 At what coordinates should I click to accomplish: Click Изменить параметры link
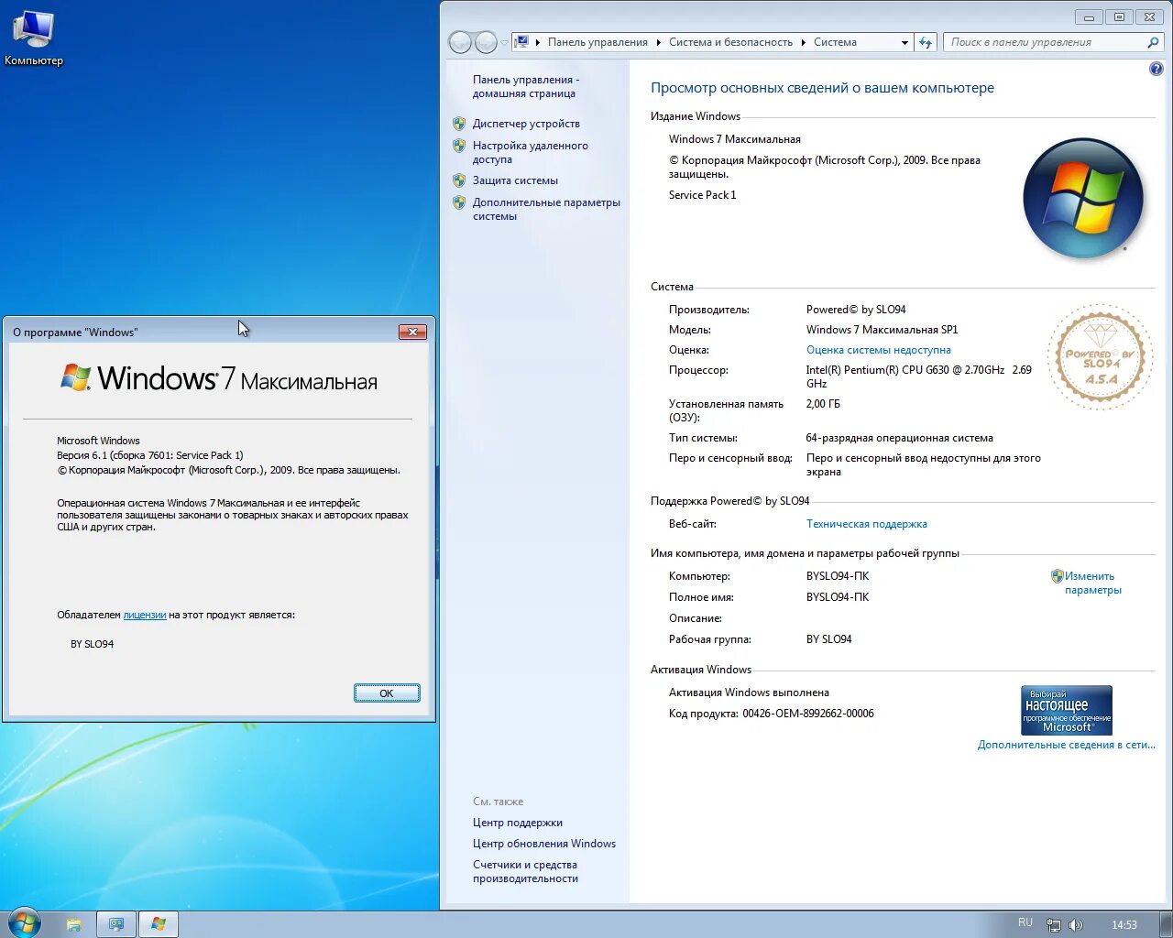[1093, 583]
